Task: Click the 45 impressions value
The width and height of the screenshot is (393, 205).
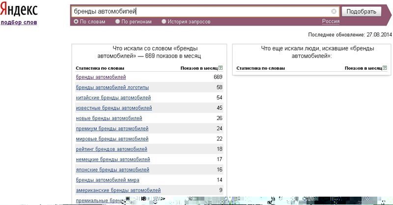Action: click(x=220, y=108)
